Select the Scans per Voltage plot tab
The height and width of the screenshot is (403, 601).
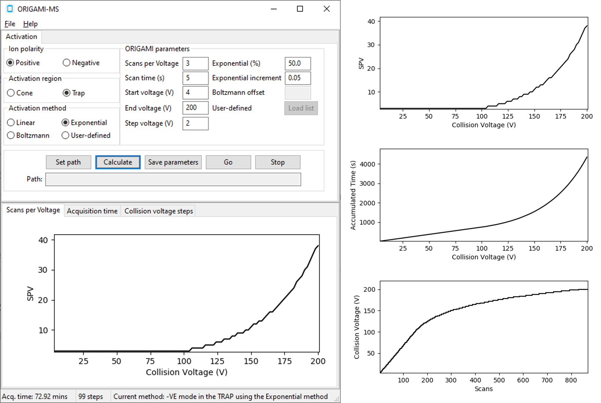(33, 210)
